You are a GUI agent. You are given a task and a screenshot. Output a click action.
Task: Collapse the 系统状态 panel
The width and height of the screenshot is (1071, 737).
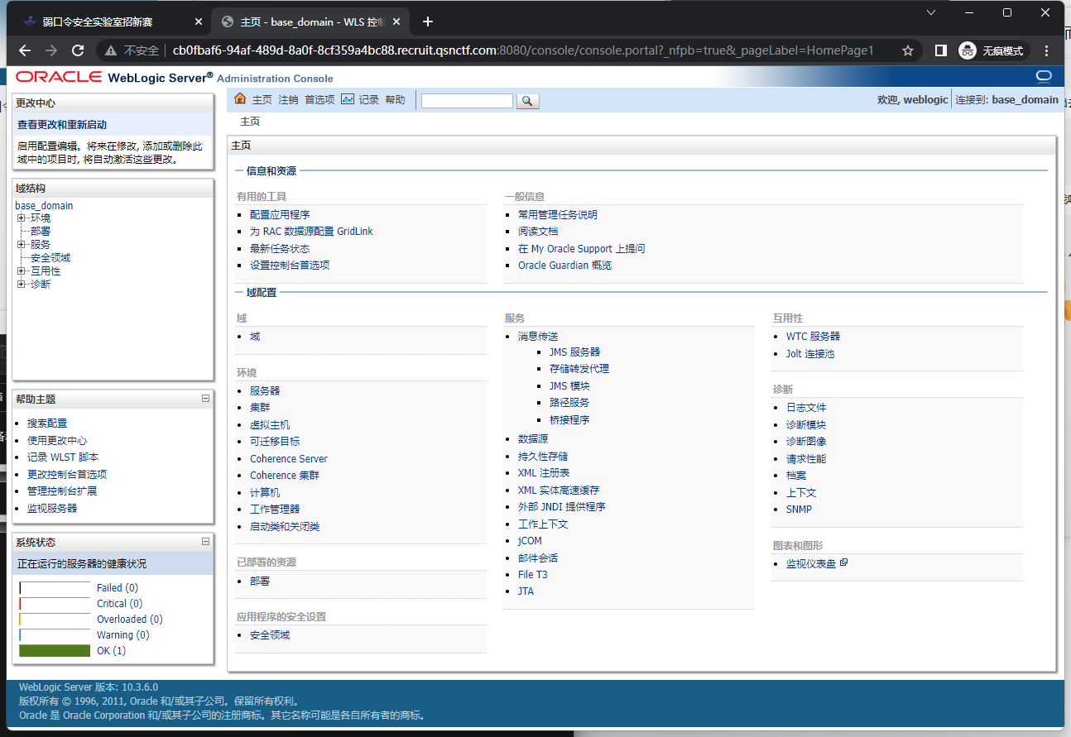coord(206,542)
